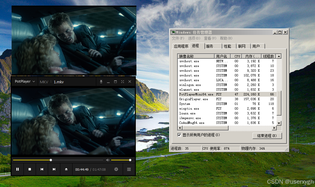Viewport: 315px width, 187px height.
Task: Click the 1.mkv file title
Action: coord(59,82)
